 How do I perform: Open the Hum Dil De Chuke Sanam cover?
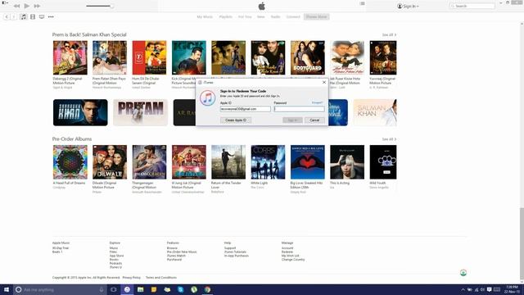pos(149,58)
